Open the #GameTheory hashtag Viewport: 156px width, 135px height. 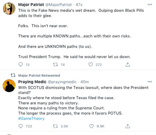31,118
